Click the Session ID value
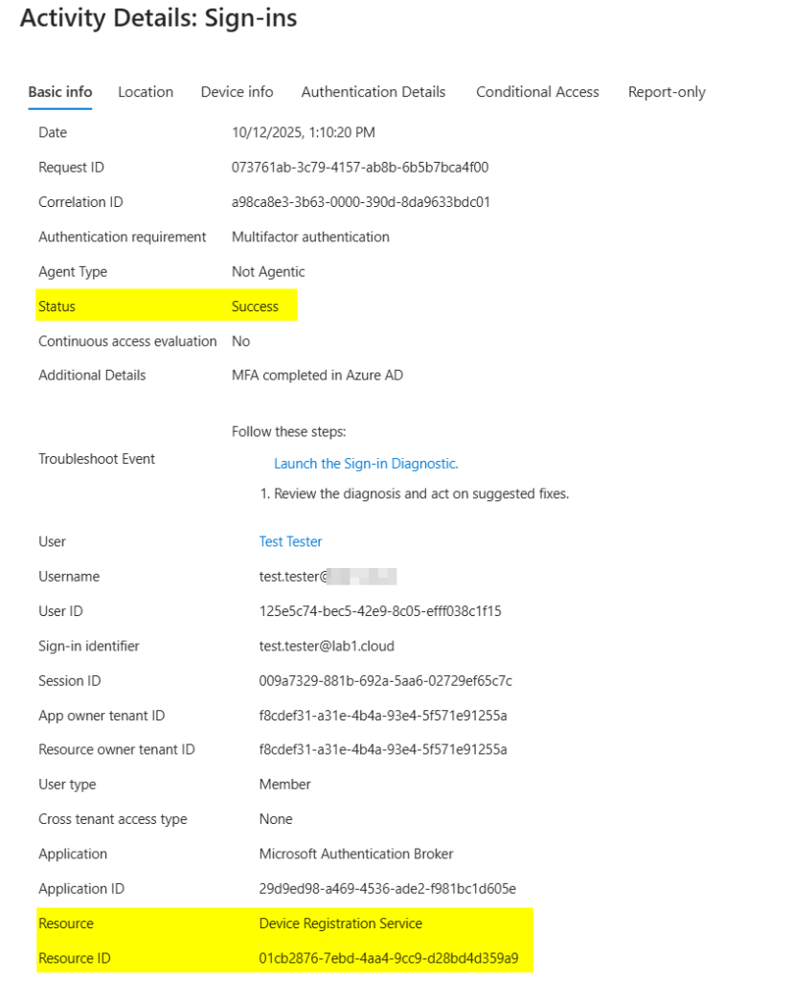This screenshot has height=981, width=792. pyautogui.click(x=385, y=681)
